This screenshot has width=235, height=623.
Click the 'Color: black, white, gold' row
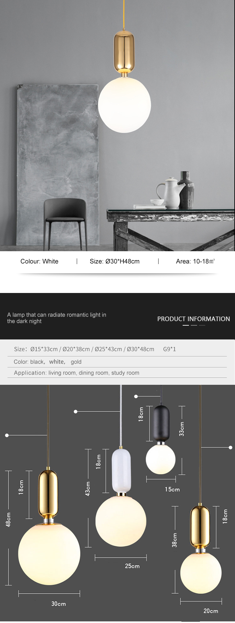[48, 362]
